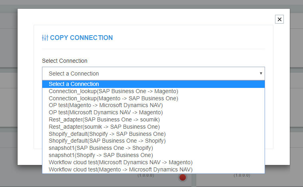Click the 'Select Connection' field label
This screenshot has height=187, width=303.
(x=64, y=61)
